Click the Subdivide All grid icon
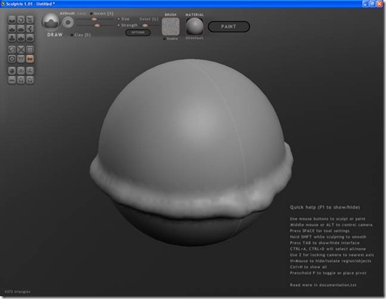 tap(30, 49)
